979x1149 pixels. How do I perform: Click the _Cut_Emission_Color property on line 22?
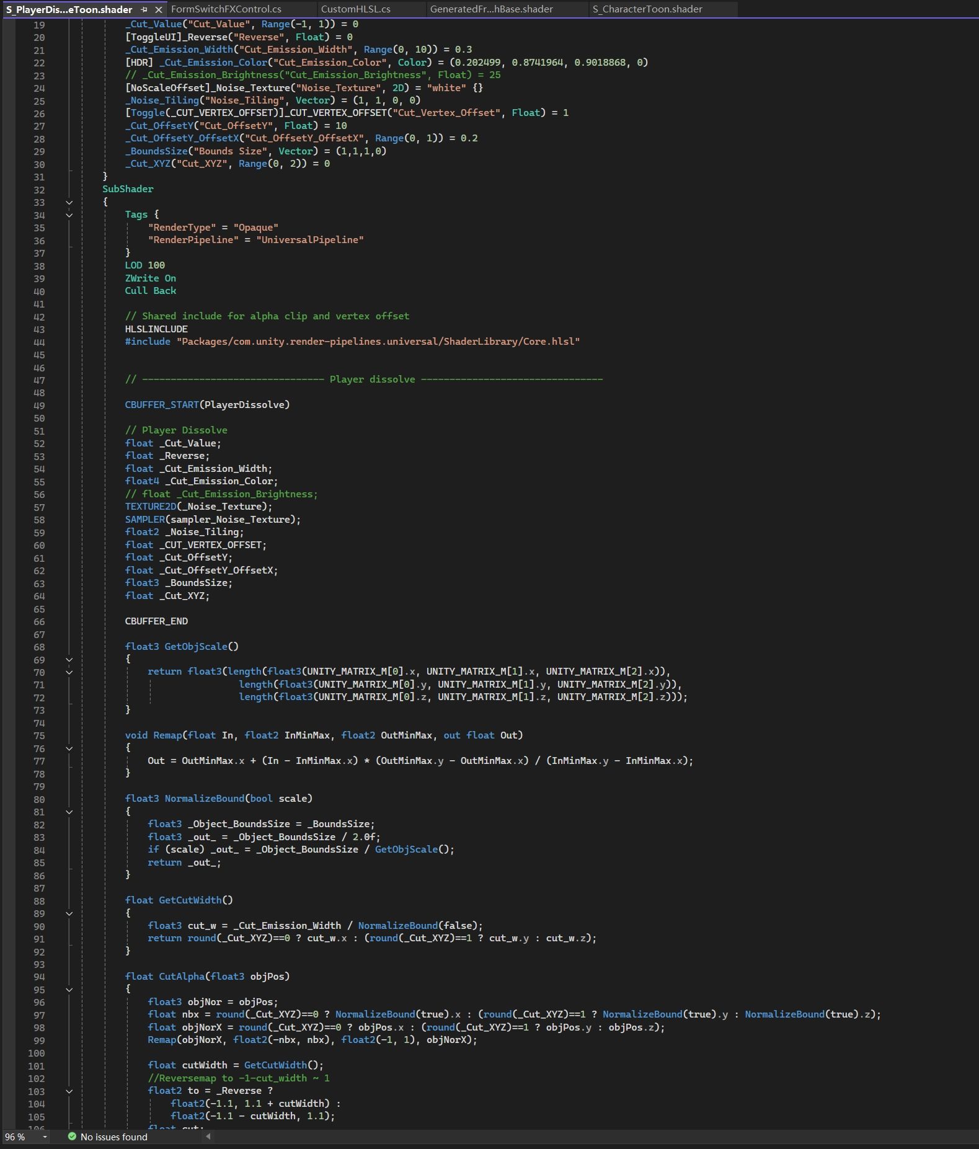coord(386,62)
